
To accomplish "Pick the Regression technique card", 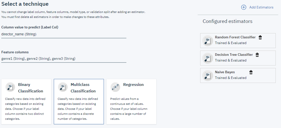I will click(x=131, y=102).
